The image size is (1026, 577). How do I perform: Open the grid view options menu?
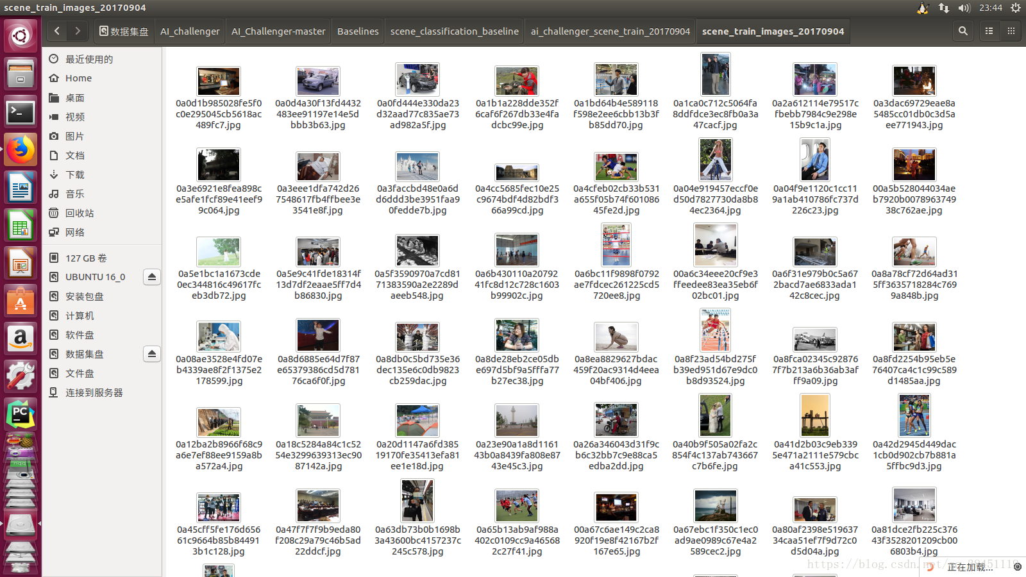(1011, 31)
